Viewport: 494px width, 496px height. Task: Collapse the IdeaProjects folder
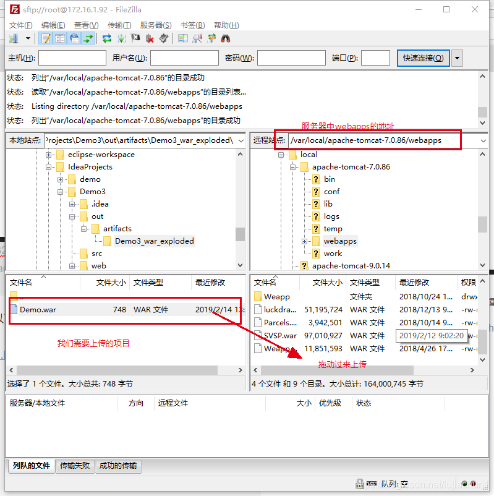48,167
